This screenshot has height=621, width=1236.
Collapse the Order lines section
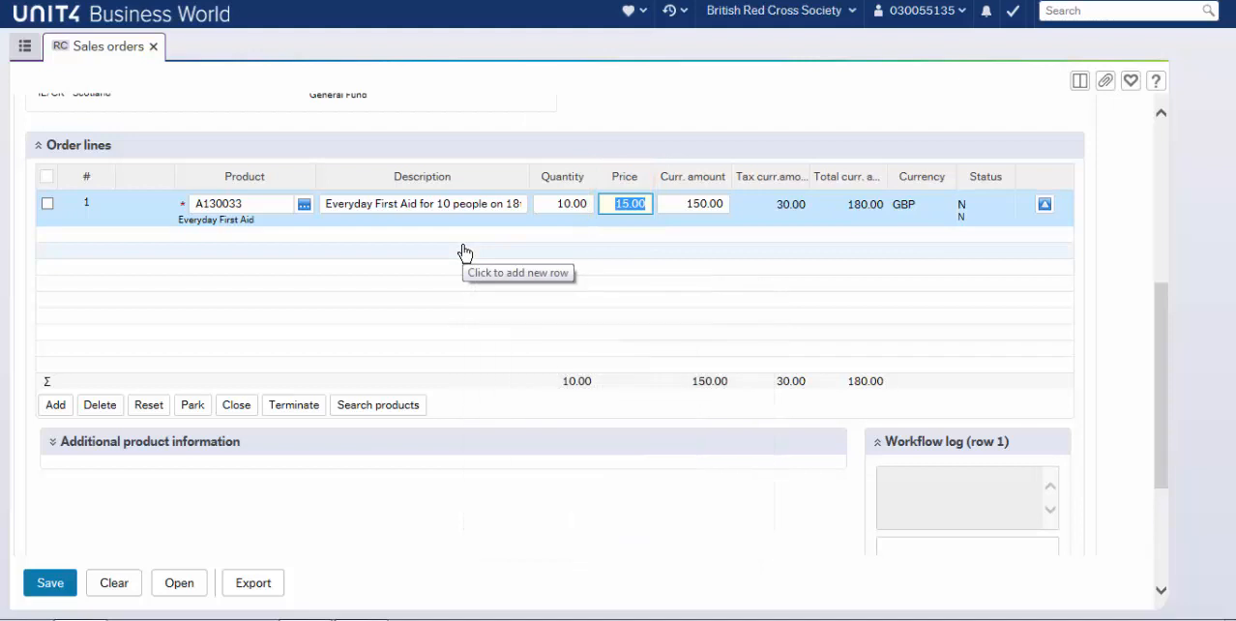(39, 145)
